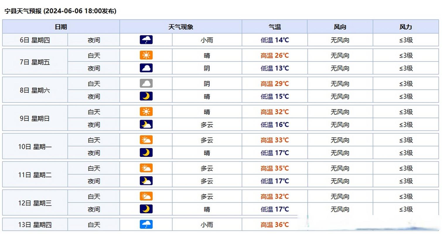Image resolution: width=442 pixels, height=234 pixels.
Task: Click 白天 label in the 13日 row
Action: [x=94, y=225]
